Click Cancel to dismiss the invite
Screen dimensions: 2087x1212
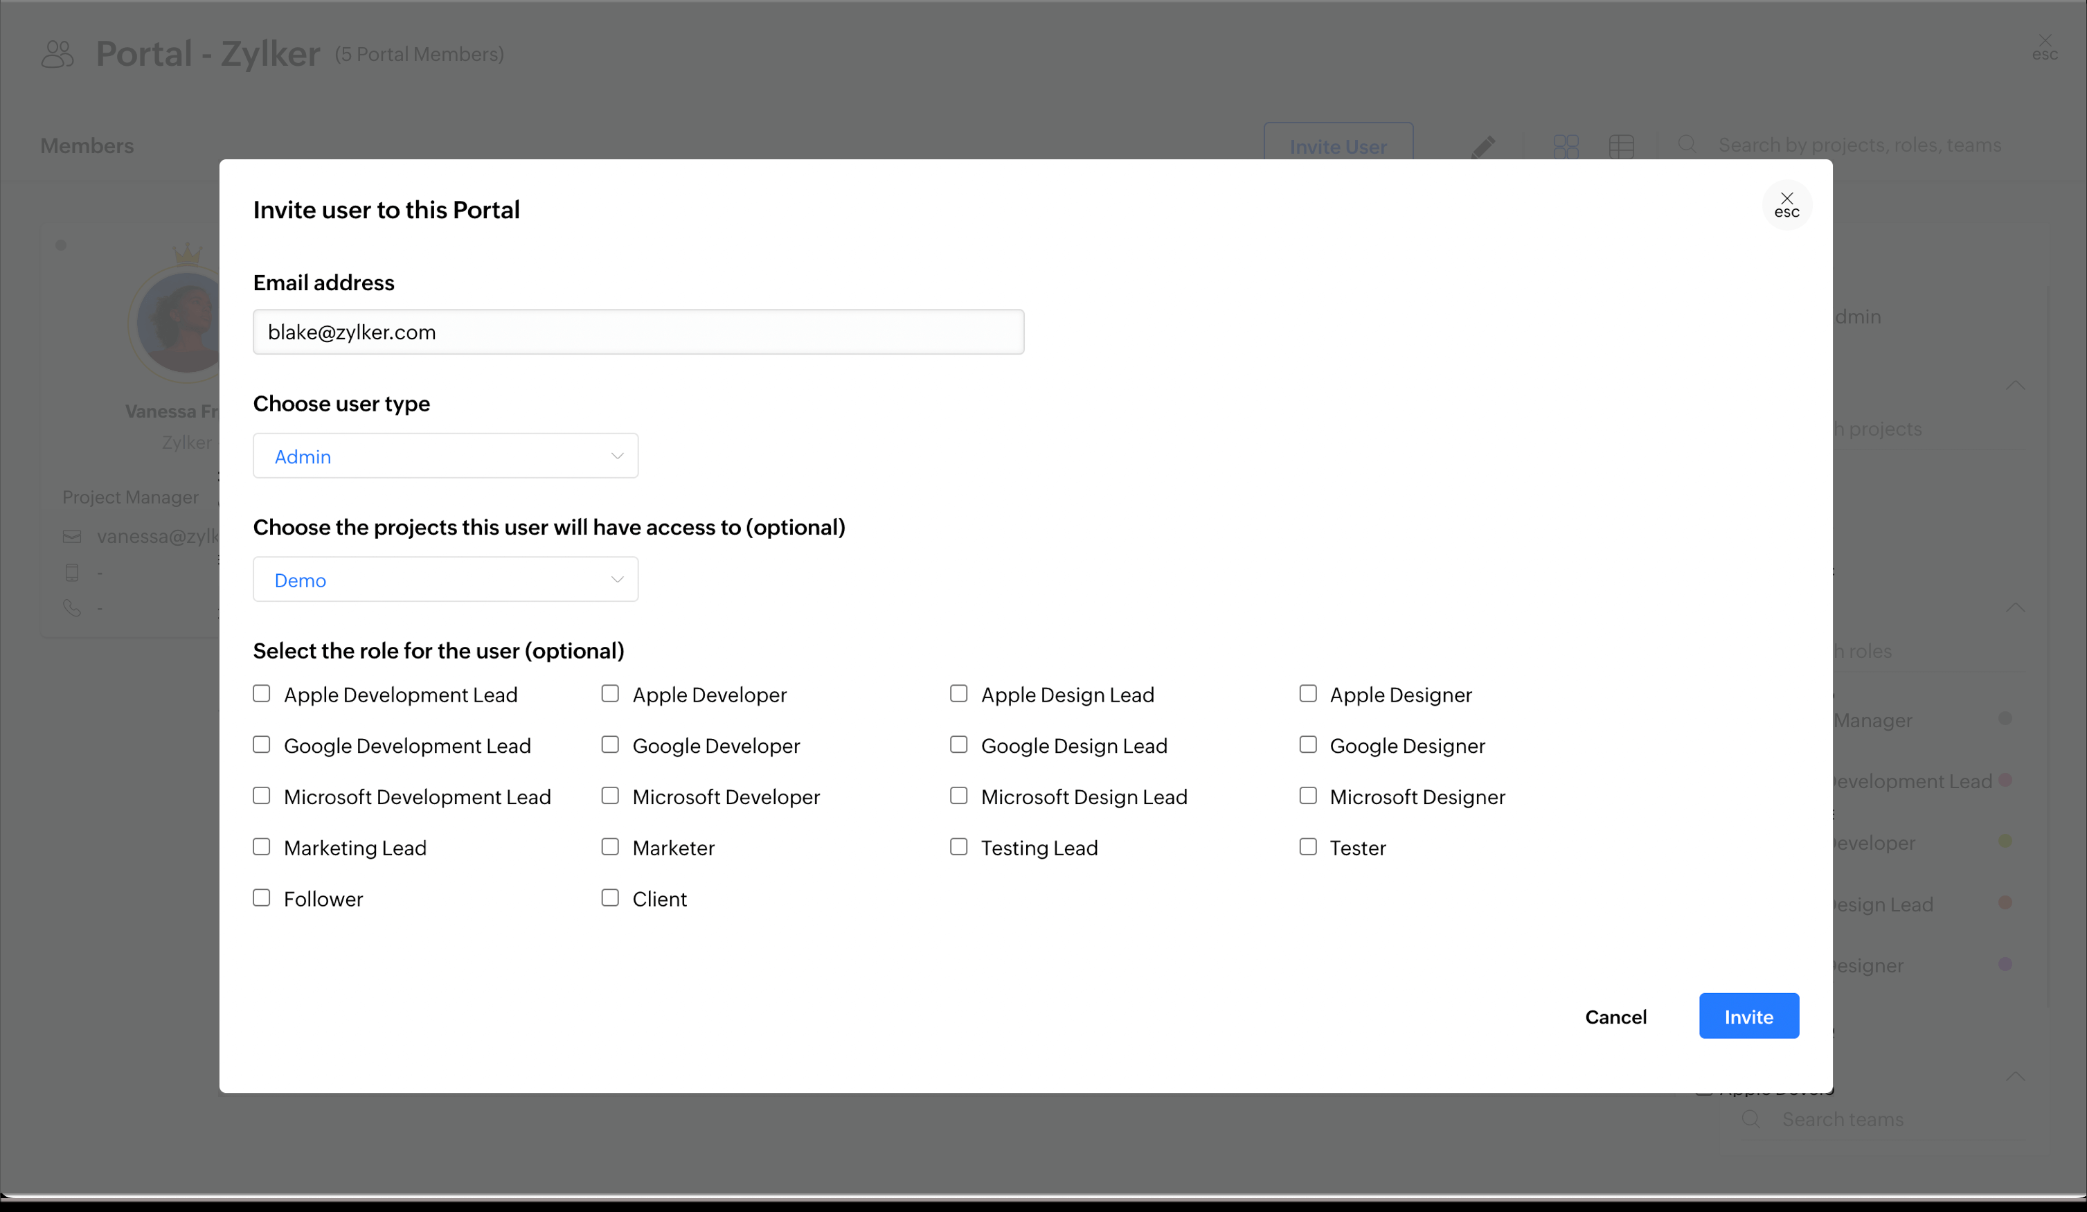tap(1615, 1017)
